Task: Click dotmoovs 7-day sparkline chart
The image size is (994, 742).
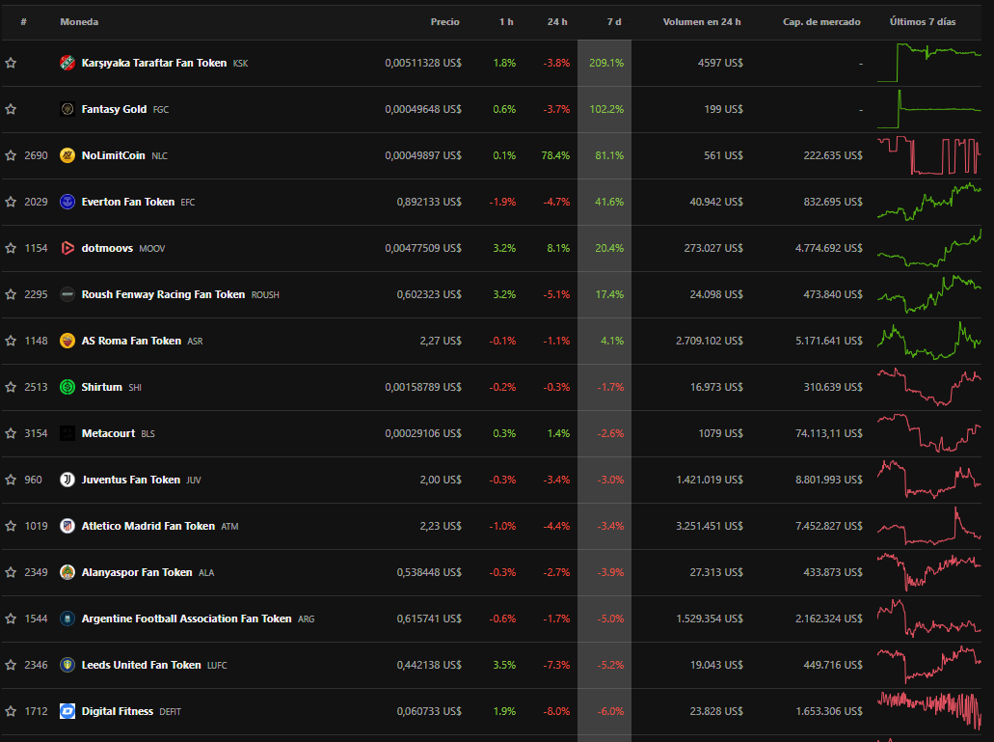Action: 929,248
